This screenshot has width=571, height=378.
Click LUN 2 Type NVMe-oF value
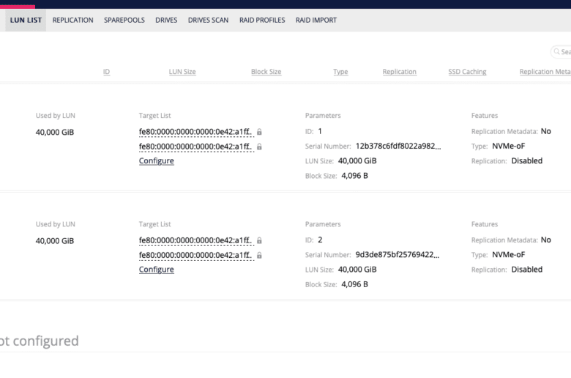coord(508,255)
